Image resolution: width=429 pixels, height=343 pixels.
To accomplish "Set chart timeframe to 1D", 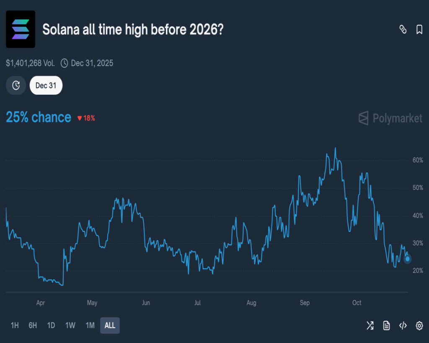I will (x=51, y=325).
